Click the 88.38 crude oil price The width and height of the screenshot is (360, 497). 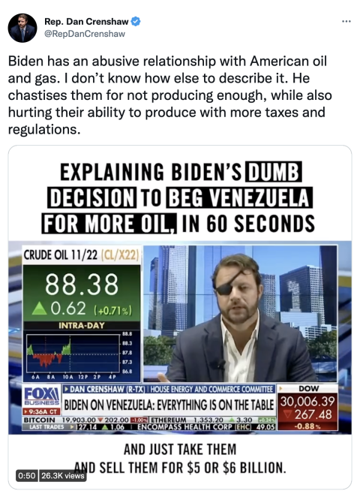pos(82,285)
